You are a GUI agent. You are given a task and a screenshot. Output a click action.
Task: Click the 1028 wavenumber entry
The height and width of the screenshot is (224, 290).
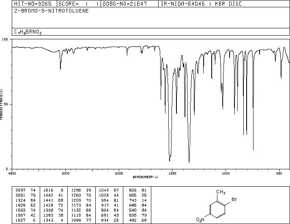[x=104, y=195]
